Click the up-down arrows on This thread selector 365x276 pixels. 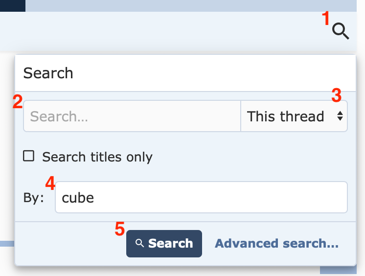(340, 116)
